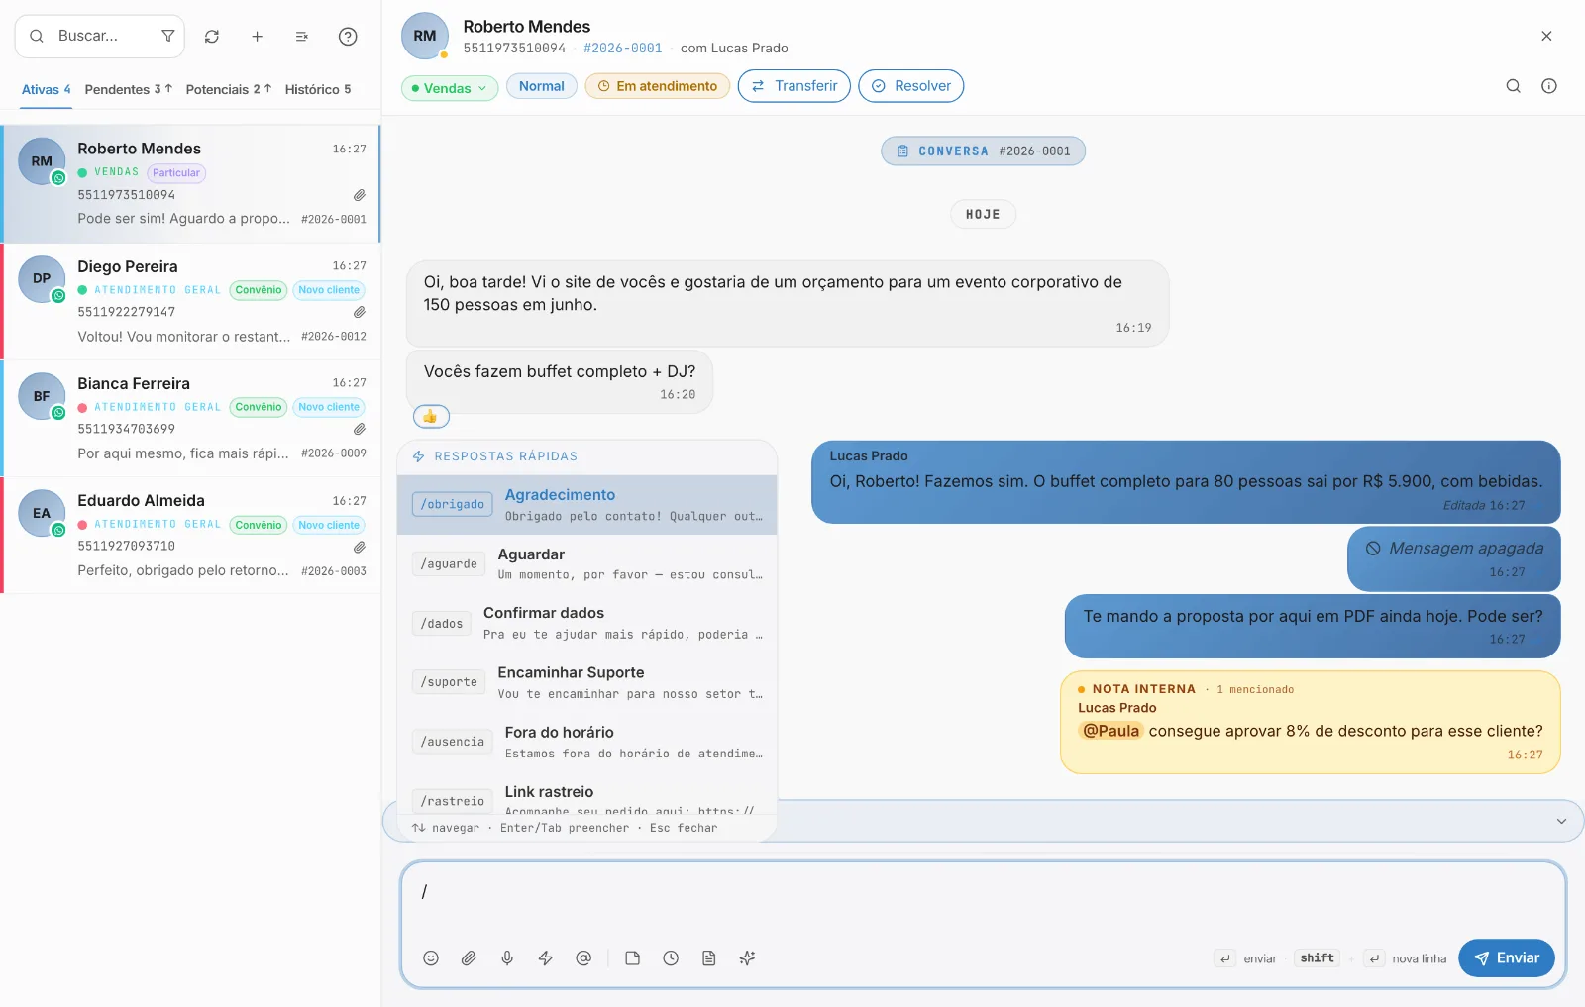
Task: Refresh the conversation list
Action: (212, 37)
